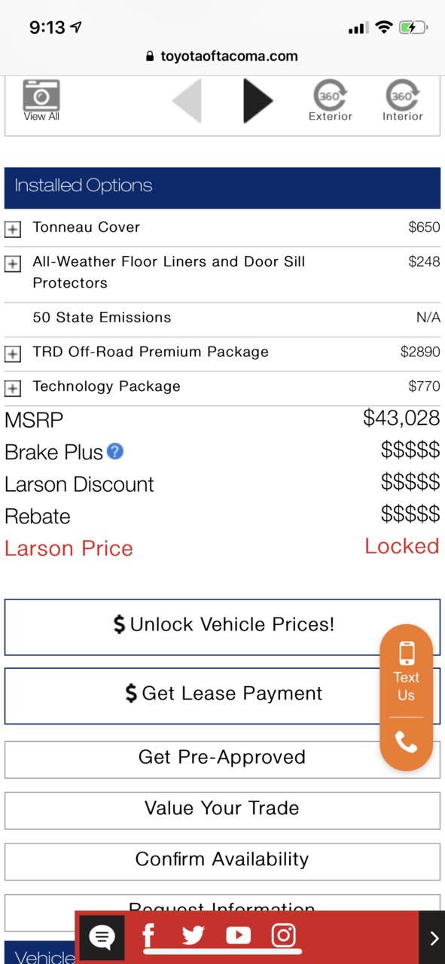Open the YouTube icon in footer bar
Screen dimensions: 445x964
(x=238, y=936)
